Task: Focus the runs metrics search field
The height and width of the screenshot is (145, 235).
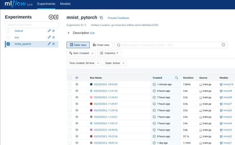Action: pyautogui.click(x=171, y=45)
